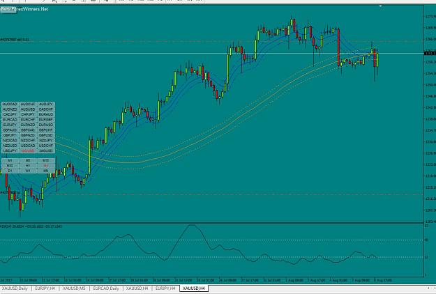Switch to the H1 timeframe
This screenshot has width=436, height=294.
(28, 166)
